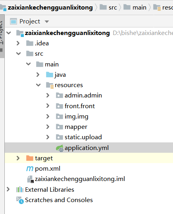Collapse the resources folder arrow

38,85
